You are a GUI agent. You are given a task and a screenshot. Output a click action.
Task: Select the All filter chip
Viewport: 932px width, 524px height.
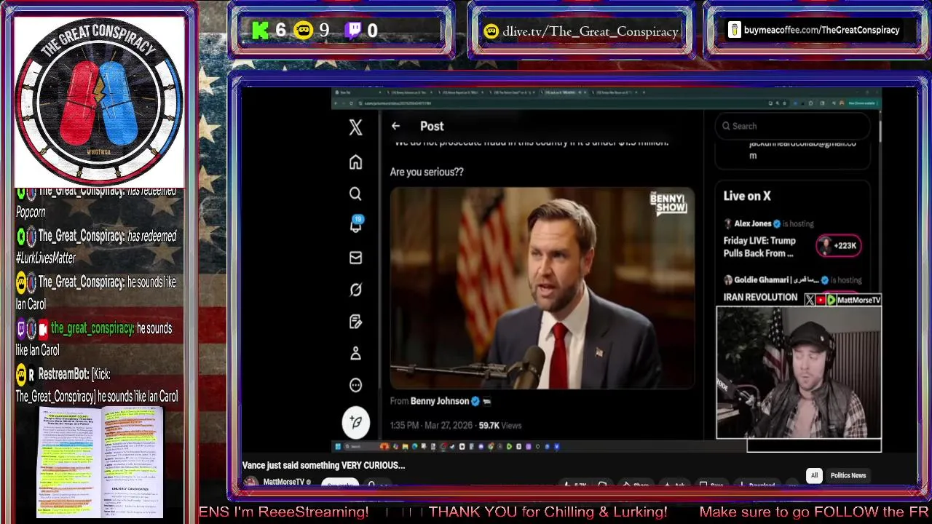pyautogui.click(x=814, y=475)
